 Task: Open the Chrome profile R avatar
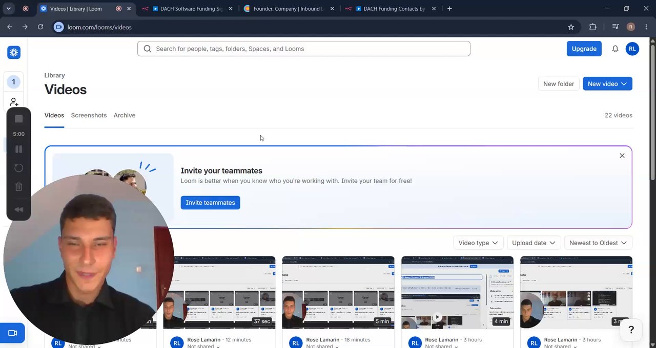(631, 27)
